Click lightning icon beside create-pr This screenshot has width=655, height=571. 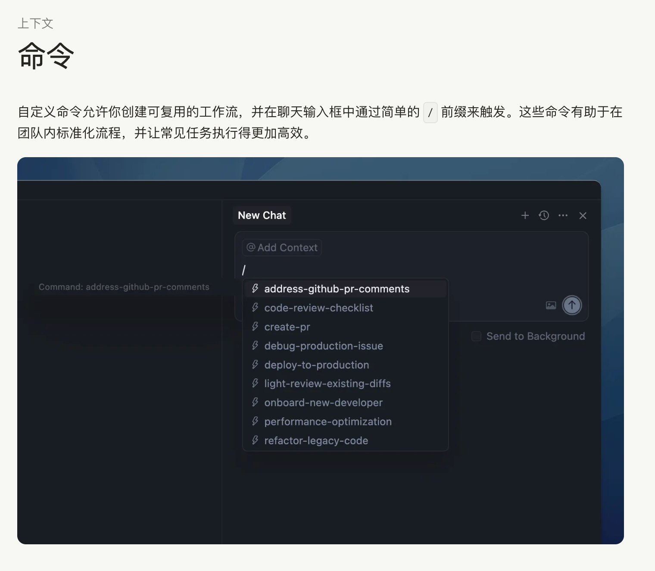[255, 326]
